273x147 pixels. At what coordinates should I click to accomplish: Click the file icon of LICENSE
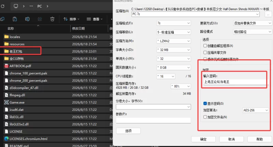pos(6,132)
